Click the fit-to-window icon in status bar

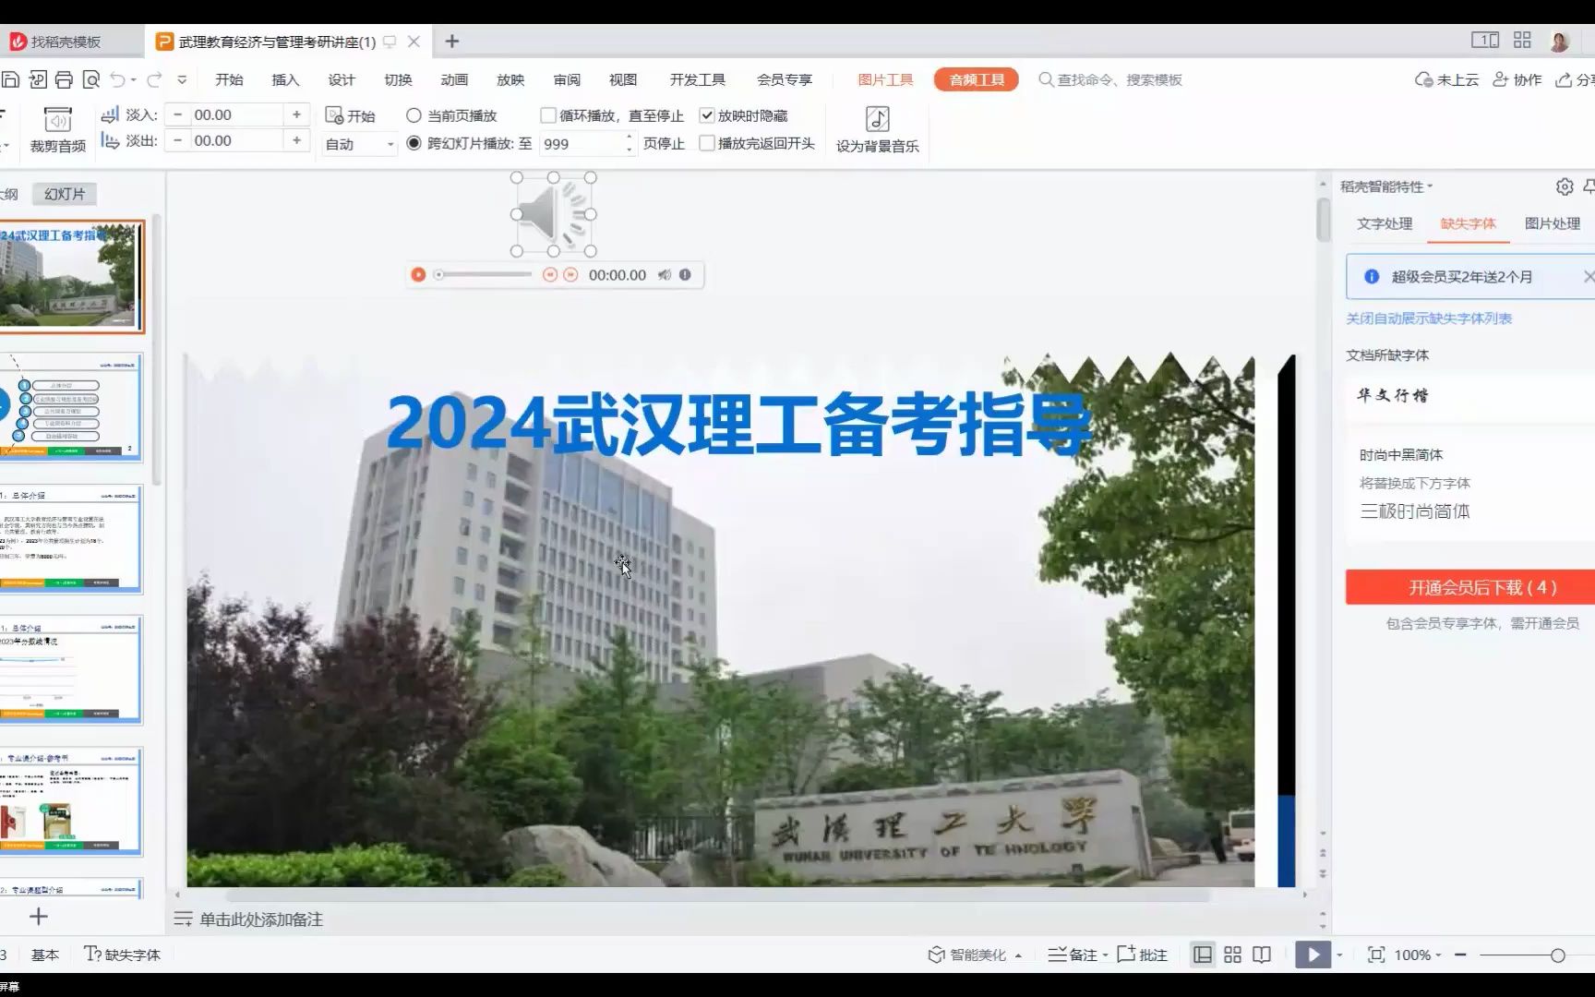(1376, 955)
